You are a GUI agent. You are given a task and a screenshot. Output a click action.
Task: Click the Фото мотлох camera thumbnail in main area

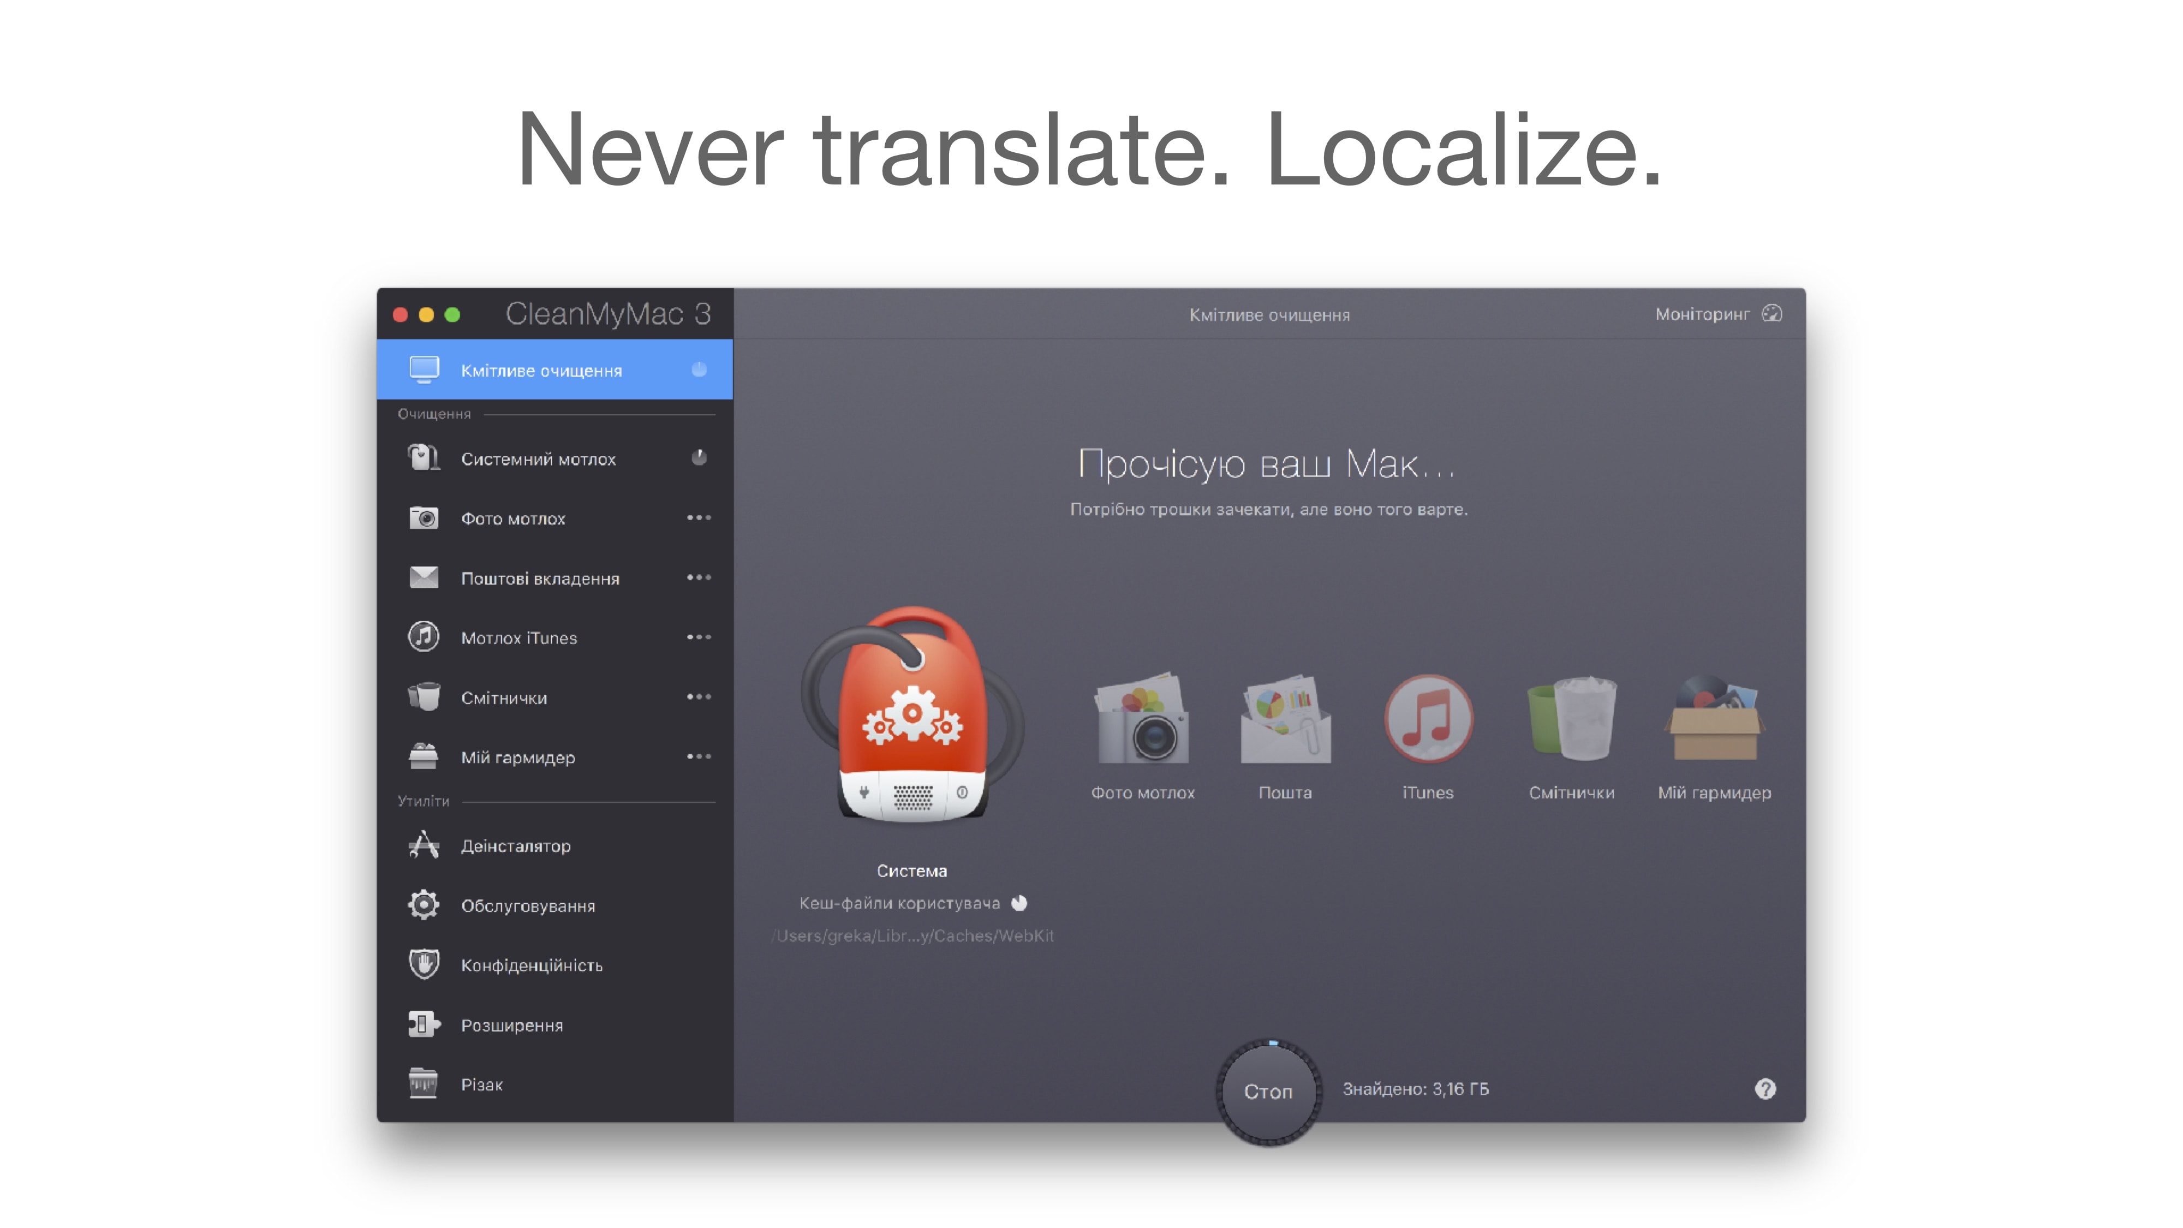coord(1142,718)
